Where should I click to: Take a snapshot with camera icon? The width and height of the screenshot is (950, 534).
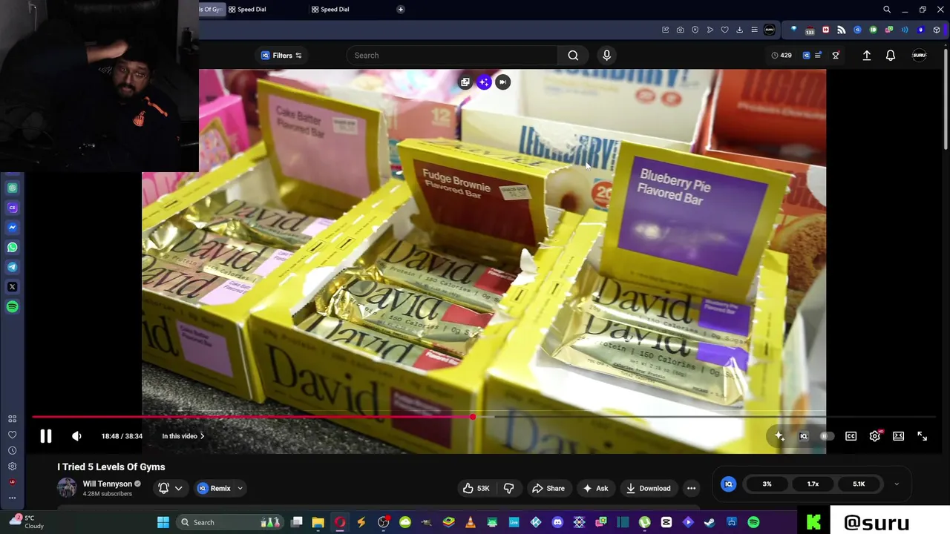[680, 30]
